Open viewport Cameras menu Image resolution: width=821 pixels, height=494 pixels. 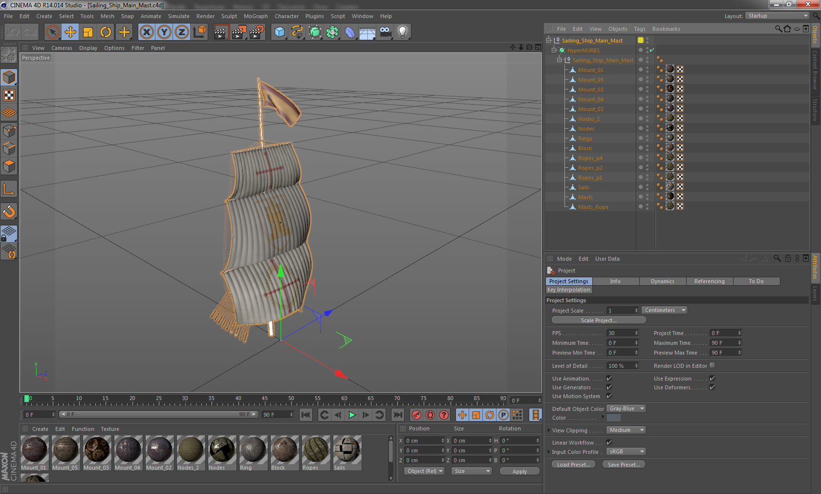62,48
